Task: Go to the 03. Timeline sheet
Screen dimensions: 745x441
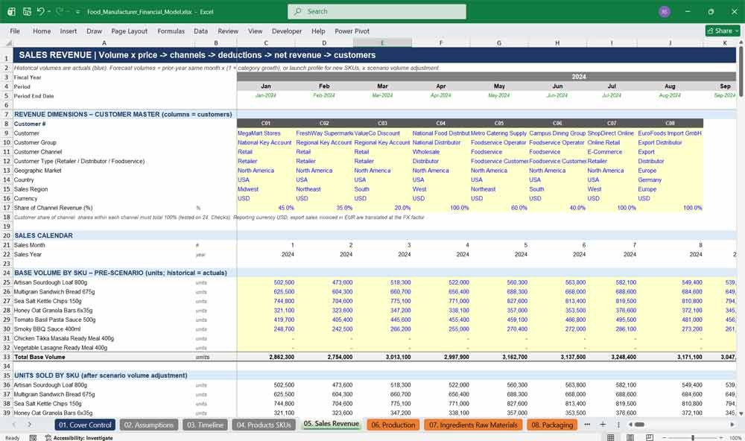Action: 206,425
